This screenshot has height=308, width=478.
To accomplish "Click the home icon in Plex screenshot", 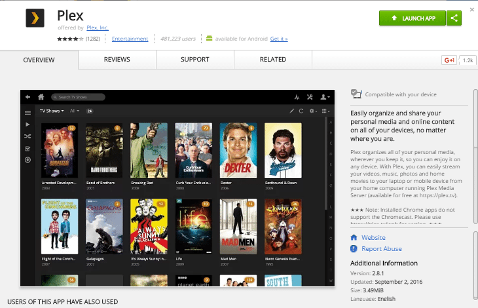I will point(41,97).
